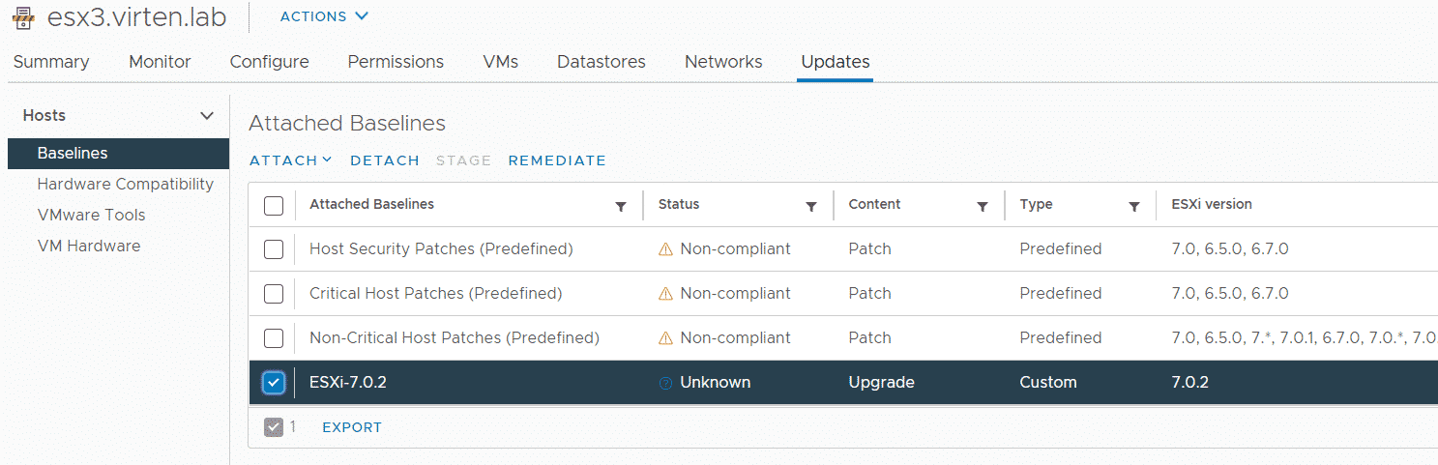
Task: Open the Attached Baselines column filter
Action: click(621, 206)
